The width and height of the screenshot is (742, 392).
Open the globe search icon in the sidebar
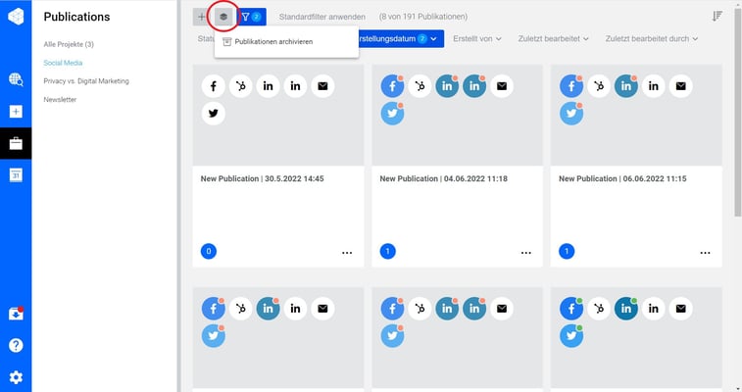16,79
